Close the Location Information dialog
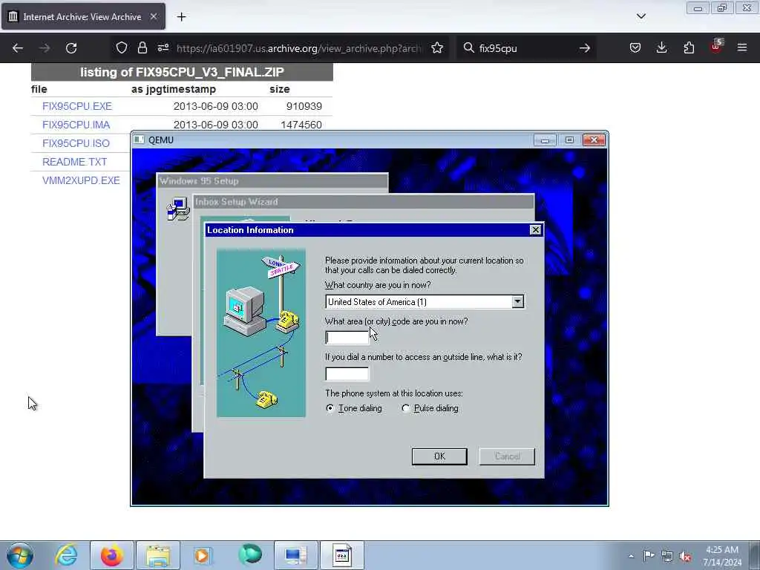The width and height of the screenshot is (760, 570). coord(535,230)
